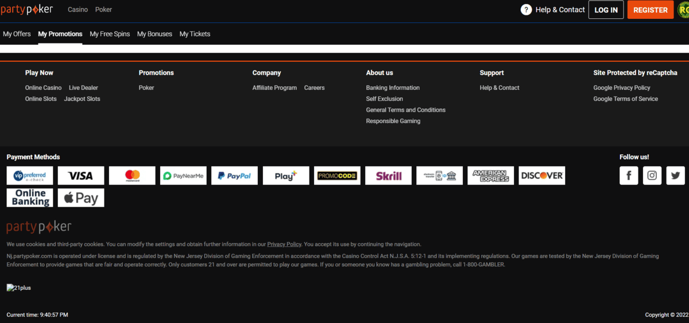Open the Careers link

click(x=314, y=88)
